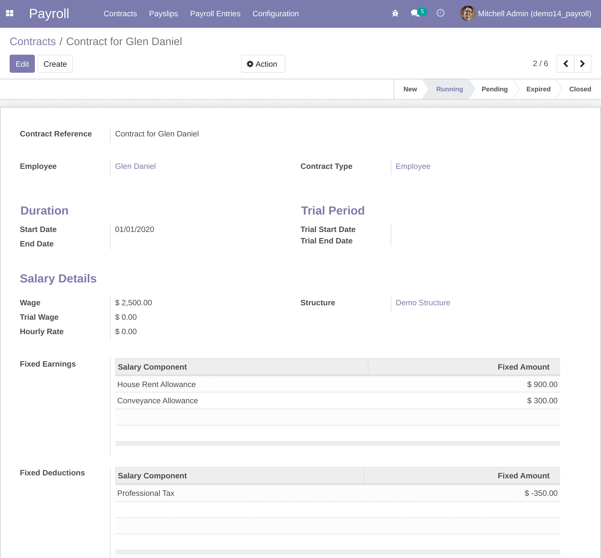
Task: Click the debug bug icon in the top bar
Action: click(395, 13)
